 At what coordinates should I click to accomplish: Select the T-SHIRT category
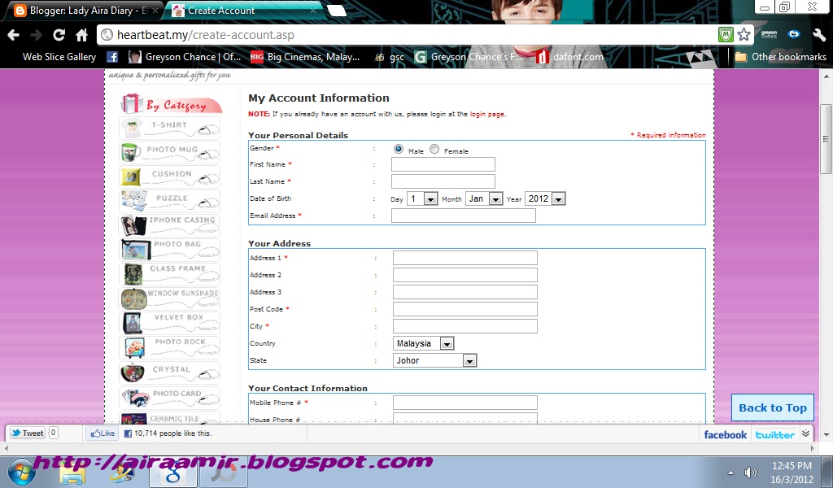[169, 128]
